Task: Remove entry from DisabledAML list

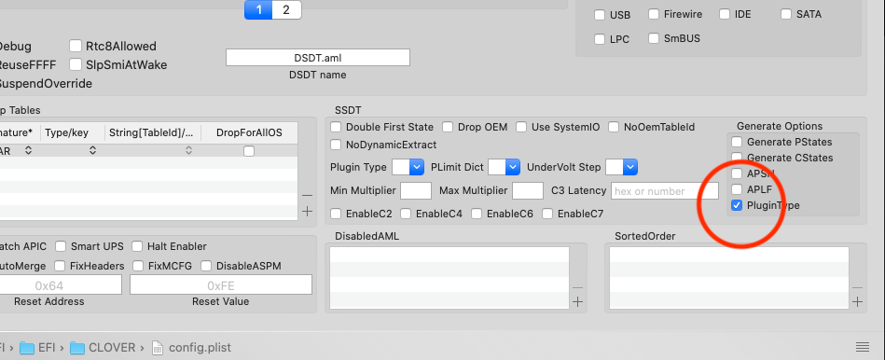Action: click(x=577, y=287)
